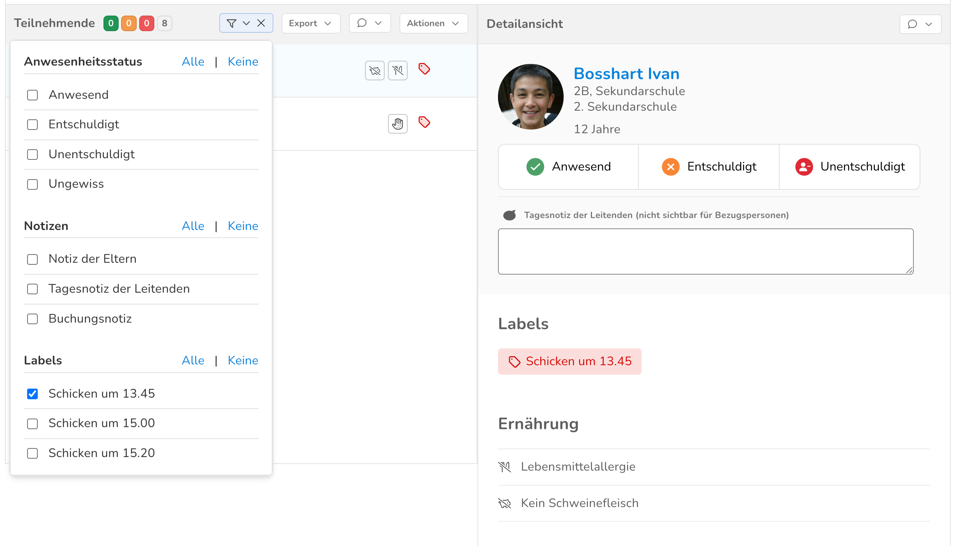Viewport: 959px width, 546px height.
Task: Click the Schicken um 13.45 label chip
Action: [x=569, y=362]
